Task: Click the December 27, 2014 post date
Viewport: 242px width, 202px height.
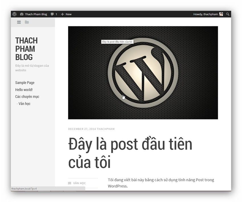Action: [x=82, y=129]
